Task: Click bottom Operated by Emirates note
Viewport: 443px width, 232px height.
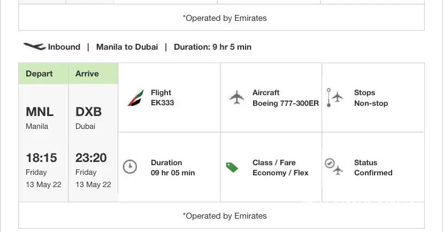Action: point(225,216)
